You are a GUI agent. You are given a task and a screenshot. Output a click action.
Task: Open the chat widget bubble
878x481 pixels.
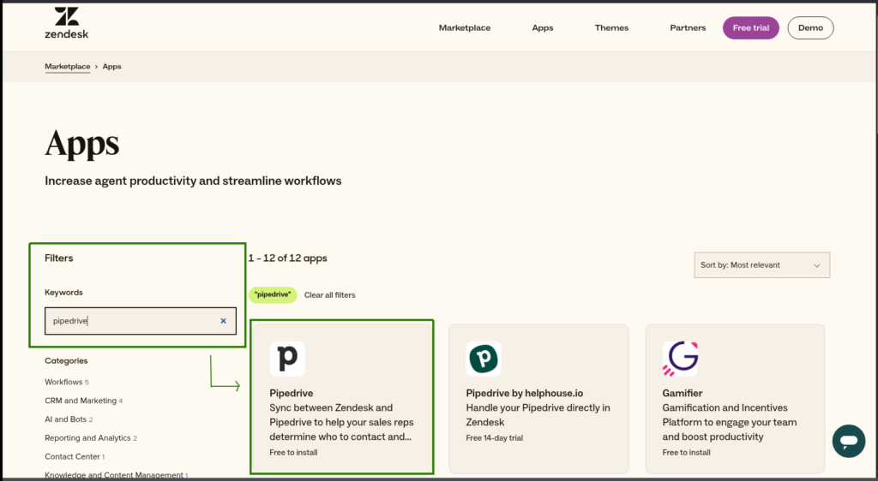(x=848, y=442)
